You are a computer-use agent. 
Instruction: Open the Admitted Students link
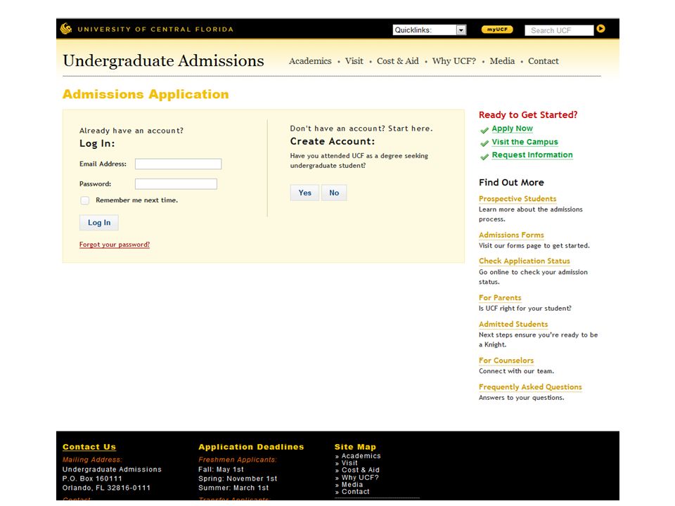pyautogui.click(x=513, y=325)
